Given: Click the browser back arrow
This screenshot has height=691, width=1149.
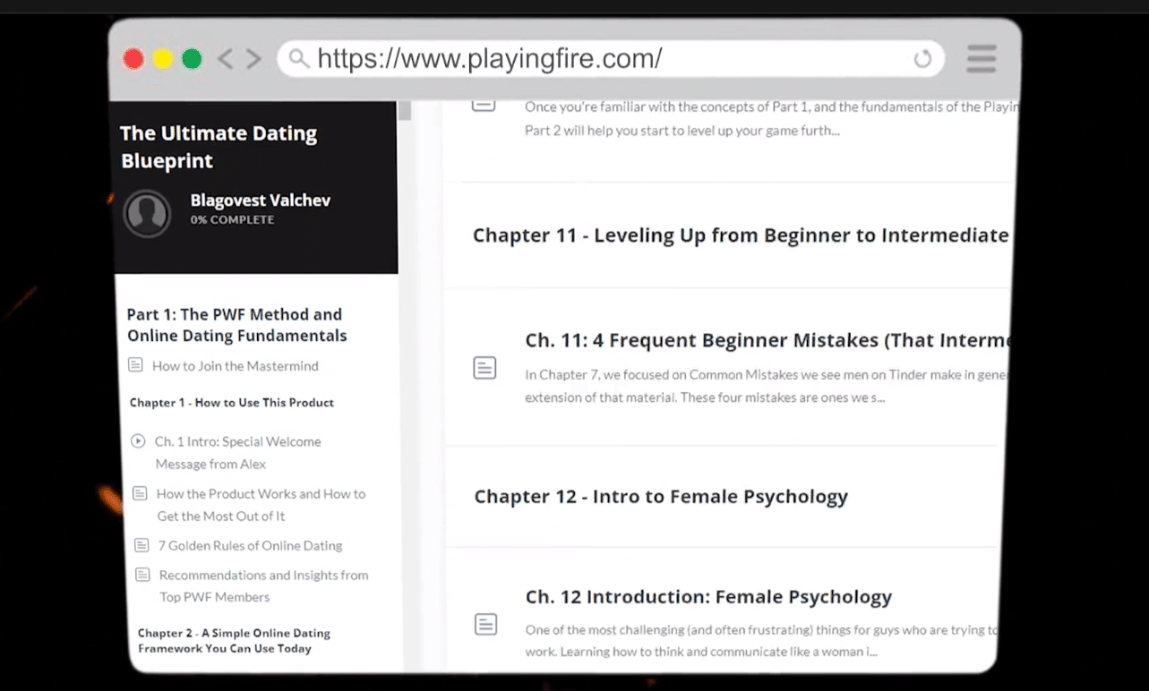Looking at the screenshot, I should 225,59.
